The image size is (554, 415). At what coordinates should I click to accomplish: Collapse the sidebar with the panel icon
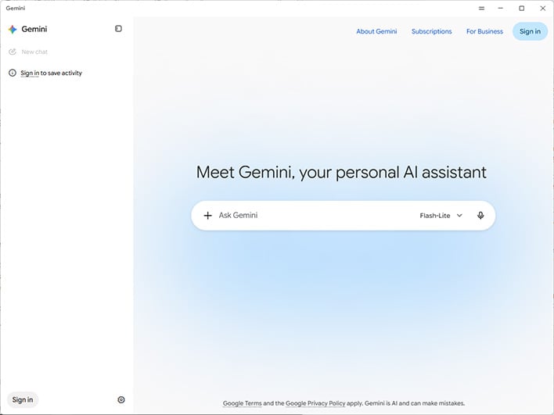118,29
